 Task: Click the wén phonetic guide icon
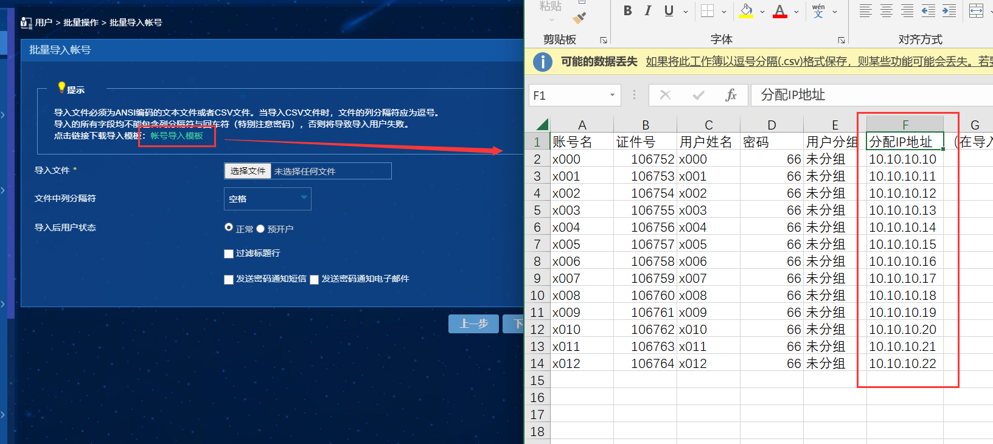tap(818, 10)
